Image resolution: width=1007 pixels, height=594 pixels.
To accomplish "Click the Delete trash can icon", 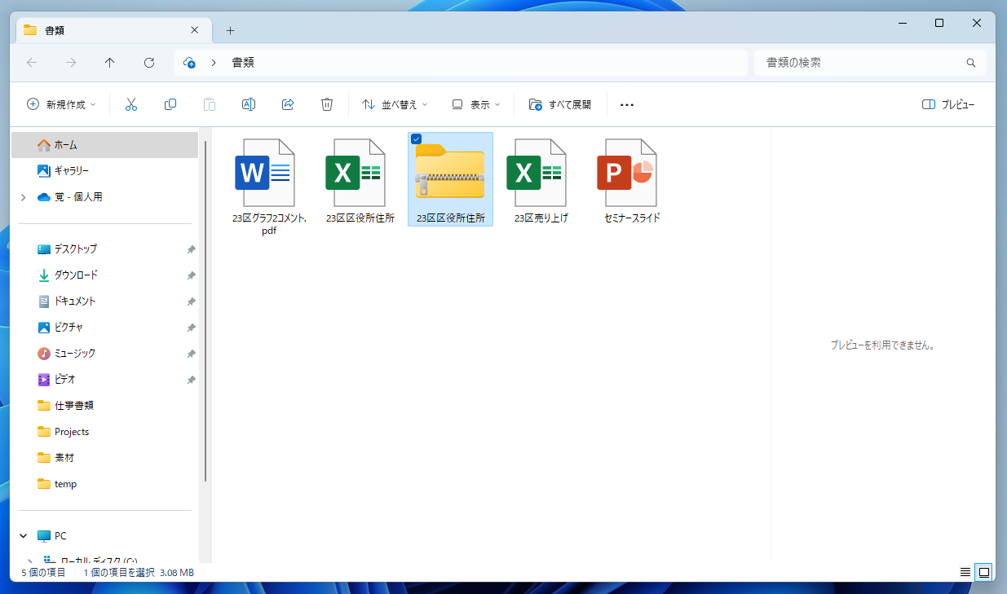I will click(x=327, y=104).
